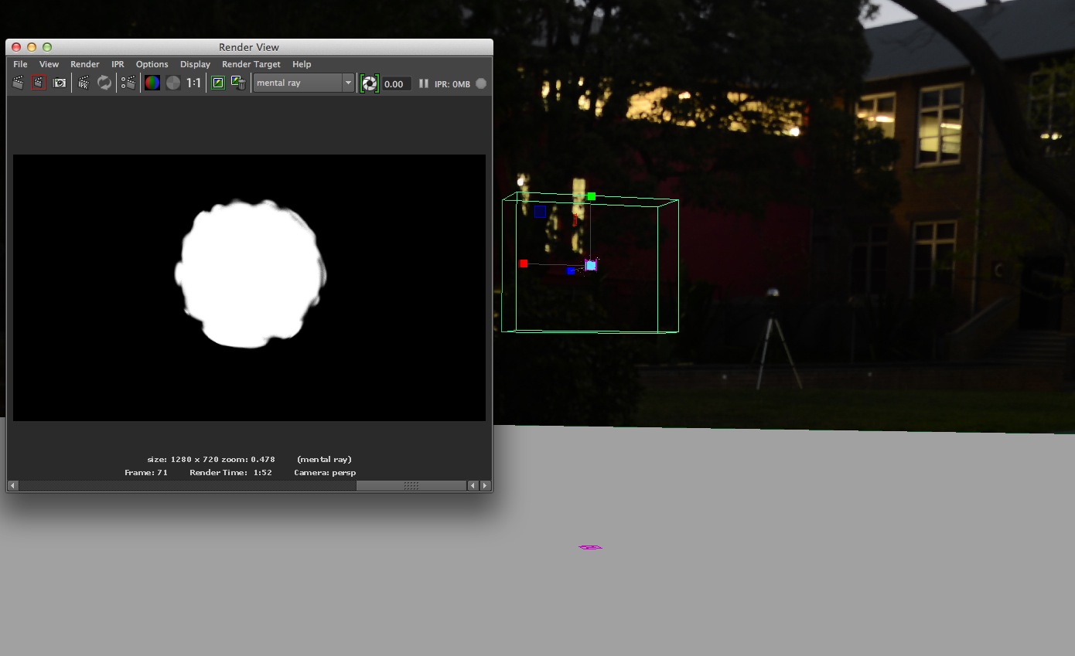The width and height of the screenshot is (1075, 656).
Task: Click the exposure control icon
Action: [x=370, y=83]
